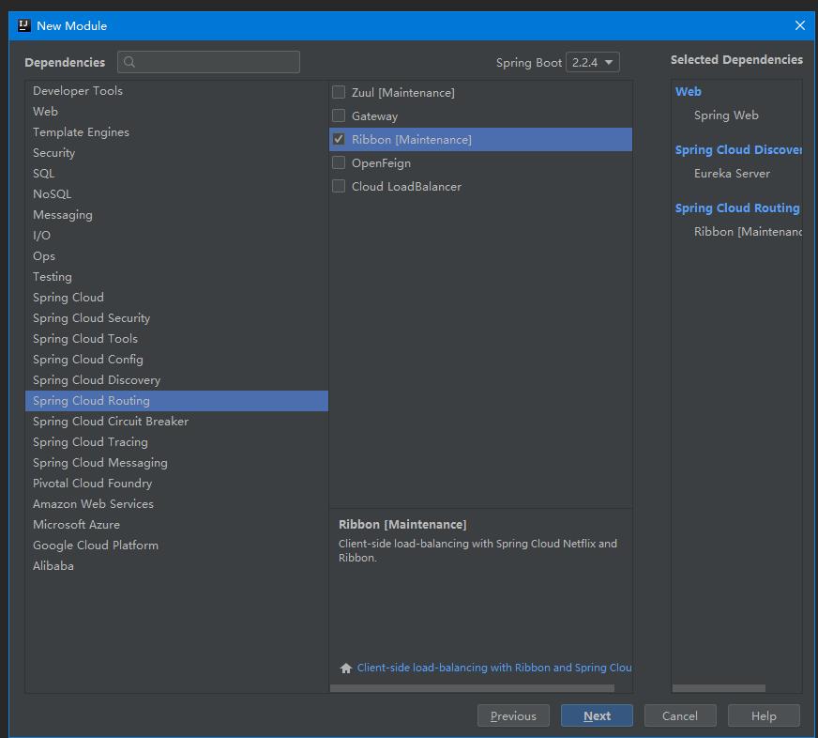Select Spring Cloud Discovery category

tap(177, 379)
